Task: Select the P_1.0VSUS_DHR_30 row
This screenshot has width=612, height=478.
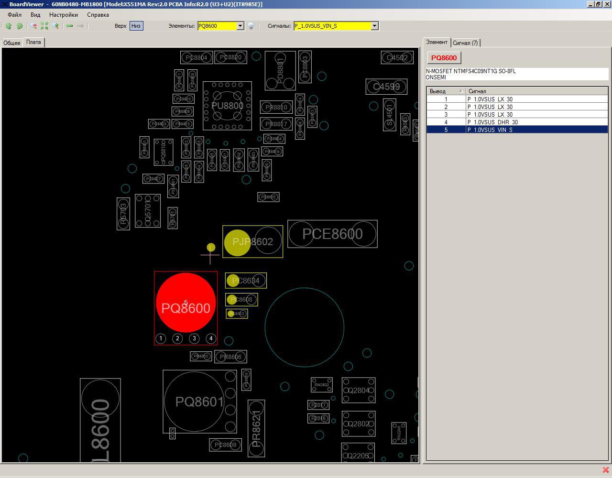Action: [x=517, y=122]
